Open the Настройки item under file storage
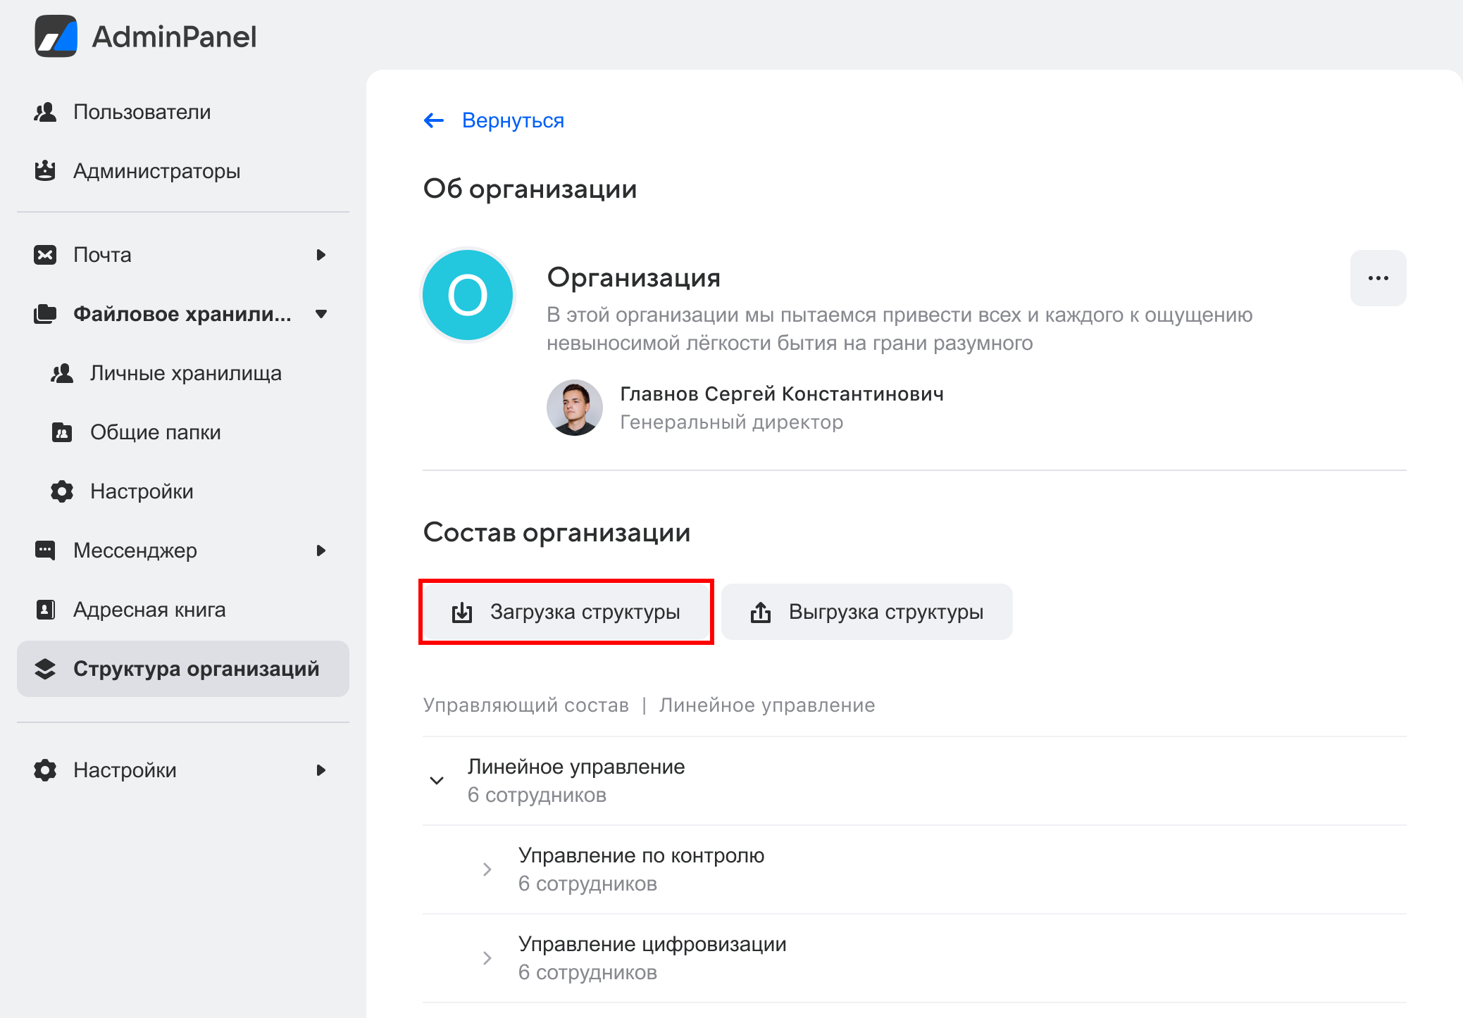The height and width of the screenshot is (1018, 1463). point(142,491)
